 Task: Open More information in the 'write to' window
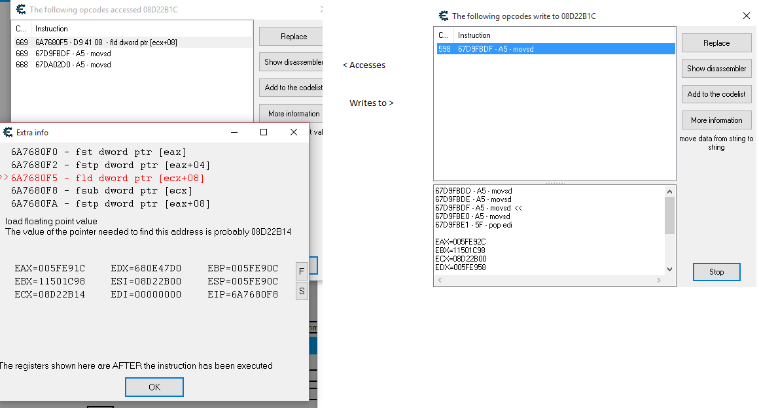[x=716, y=120]
